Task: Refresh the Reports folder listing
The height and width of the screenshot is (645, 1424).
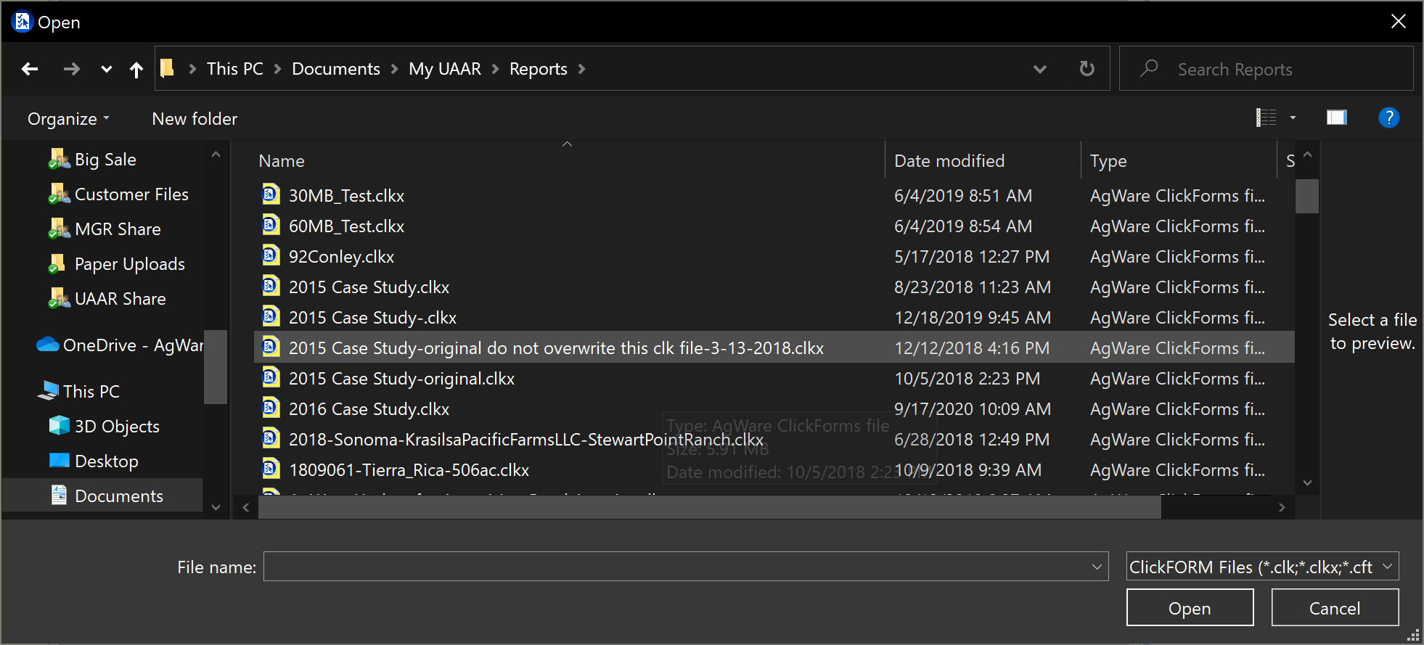Action: (1087, 69)
